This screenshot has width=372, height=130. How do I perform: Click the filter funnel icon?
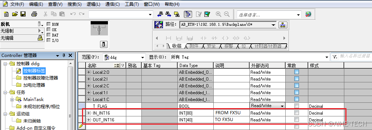point(335,57)
